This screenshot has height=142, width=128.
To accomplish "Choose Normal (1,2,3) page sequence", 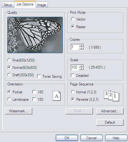I will pyautogui.click(x=73, y=92).
